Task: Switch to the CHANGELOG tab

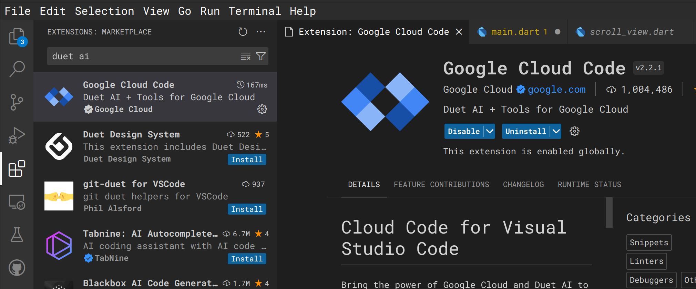Action: coord(523,185)
